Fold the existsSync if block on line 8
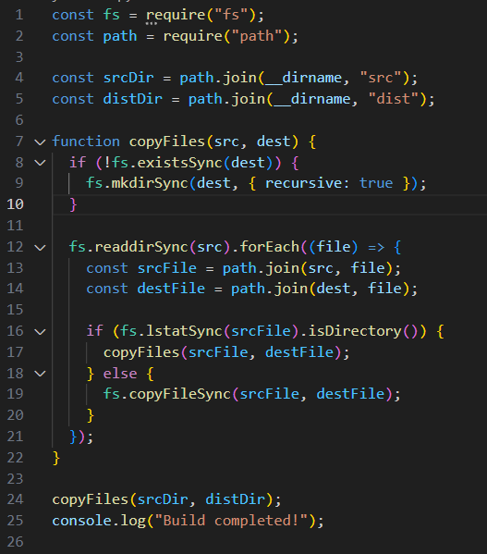The height and width of the screenshot is (554, 487). 41,163
